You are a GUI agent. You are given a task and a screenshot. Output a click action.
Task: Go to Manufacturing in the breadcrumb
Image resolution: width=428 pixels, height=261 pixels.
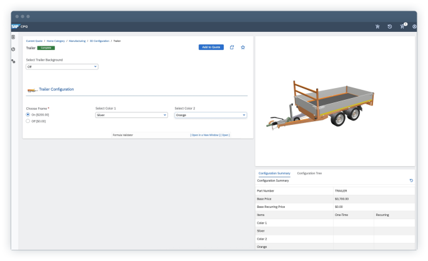pos(77,41)
